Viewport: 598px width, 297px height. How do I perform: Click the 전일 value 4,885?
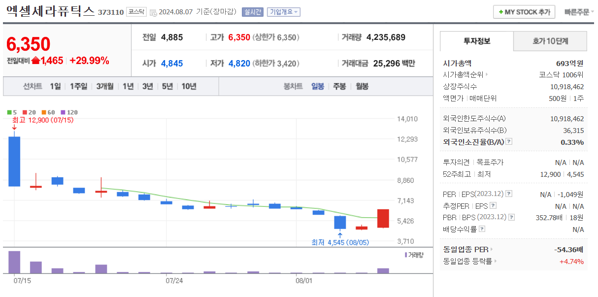172,37
